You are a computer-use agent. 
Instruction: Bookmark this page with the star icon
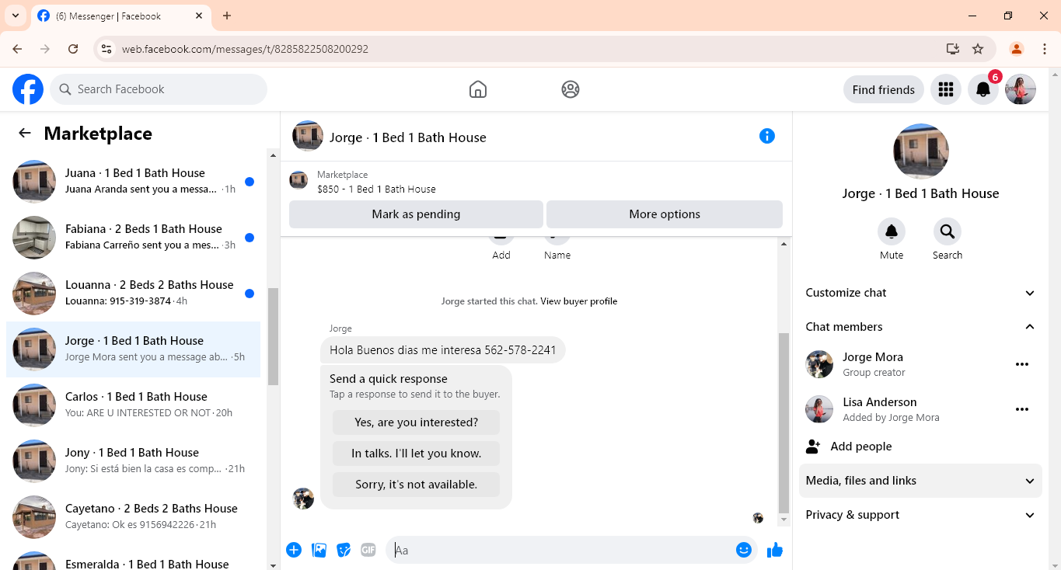(978, 49)
